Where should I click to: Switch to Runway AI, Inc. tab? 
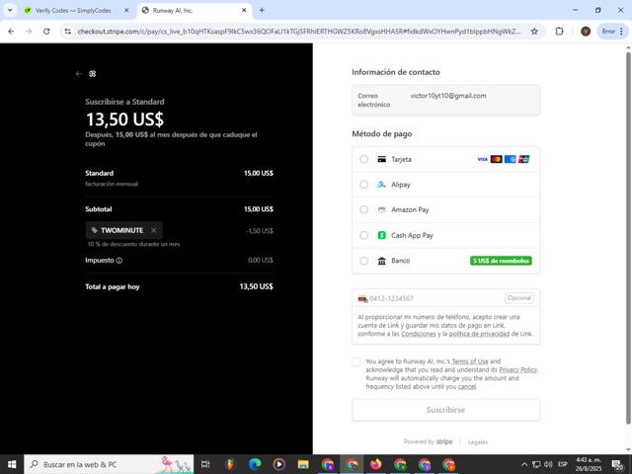(x=195, y=11)
